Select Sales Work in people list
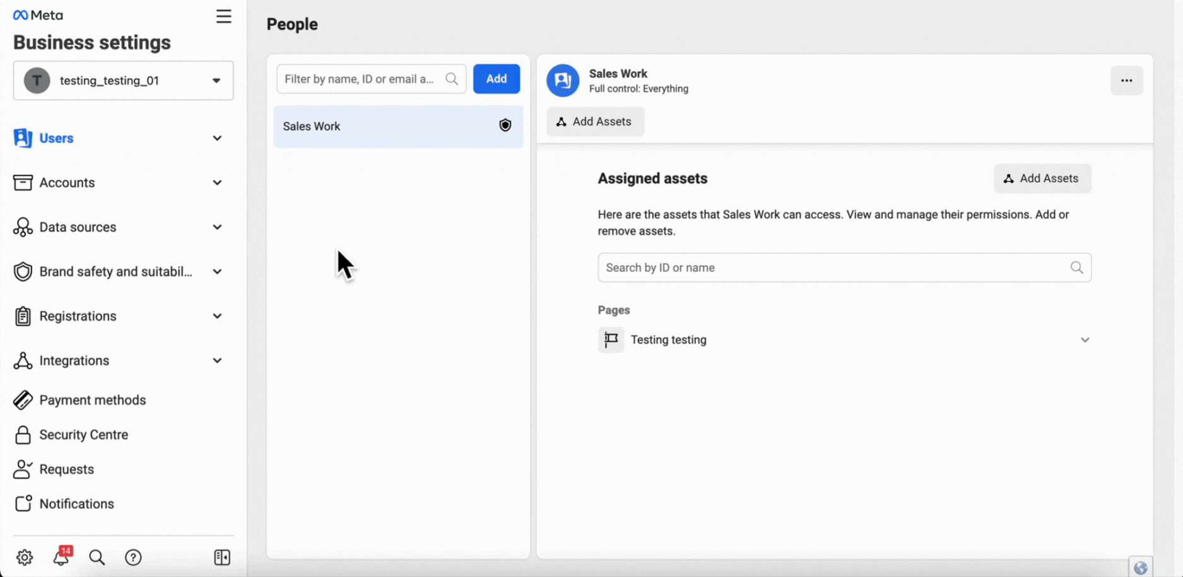This screenshot has height=577, width=1183. point(398,126)
